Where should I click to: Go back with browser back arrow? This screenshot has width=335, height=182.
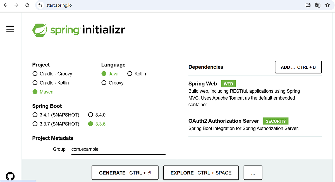click(6, 5)
